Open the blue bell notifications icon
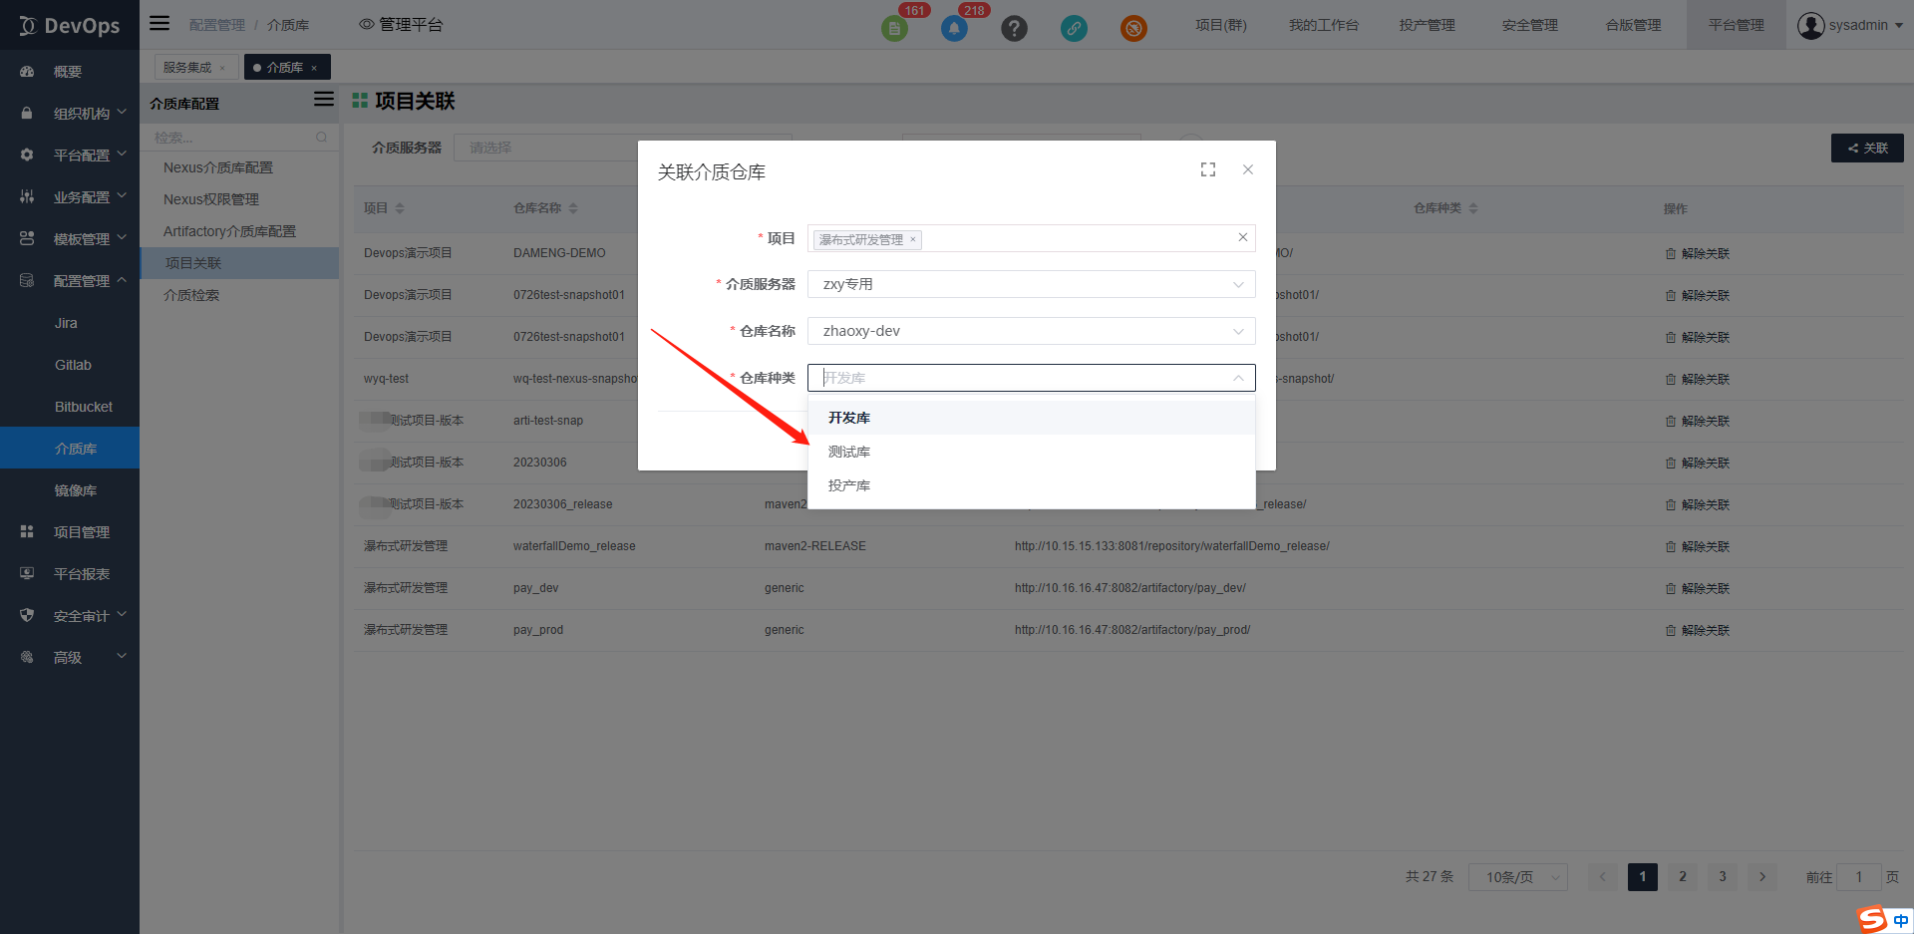Image resolution: width=1914 pixels, height=934 pixels. pos(954,28)
